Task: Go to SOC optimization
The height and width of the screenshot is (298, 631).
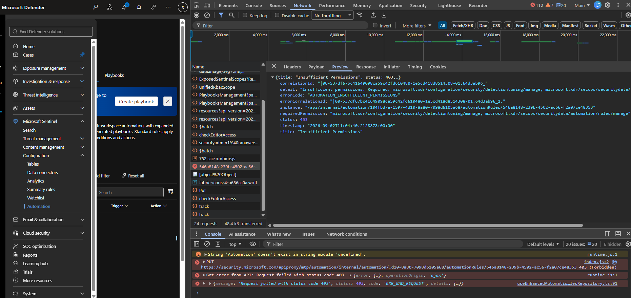Action: pyautogui.click(x=39, y=246)
